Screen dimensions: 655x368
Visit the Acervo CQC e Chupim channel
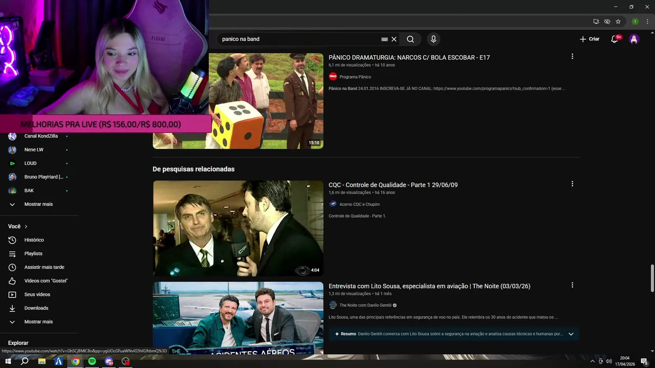tap(359, 204)
